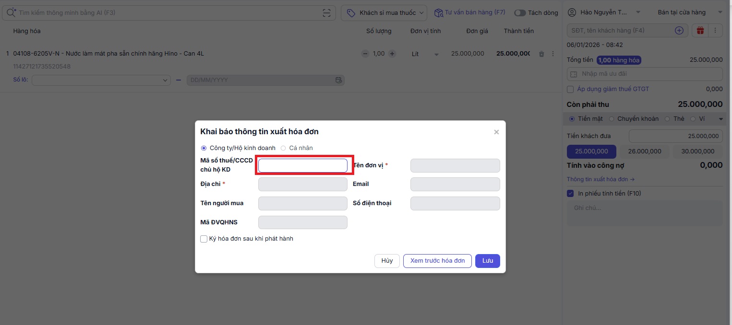This screenshot has width=732, height=325.
Task: Close the invoice information dialog
Action: click(x=496, y=132)
